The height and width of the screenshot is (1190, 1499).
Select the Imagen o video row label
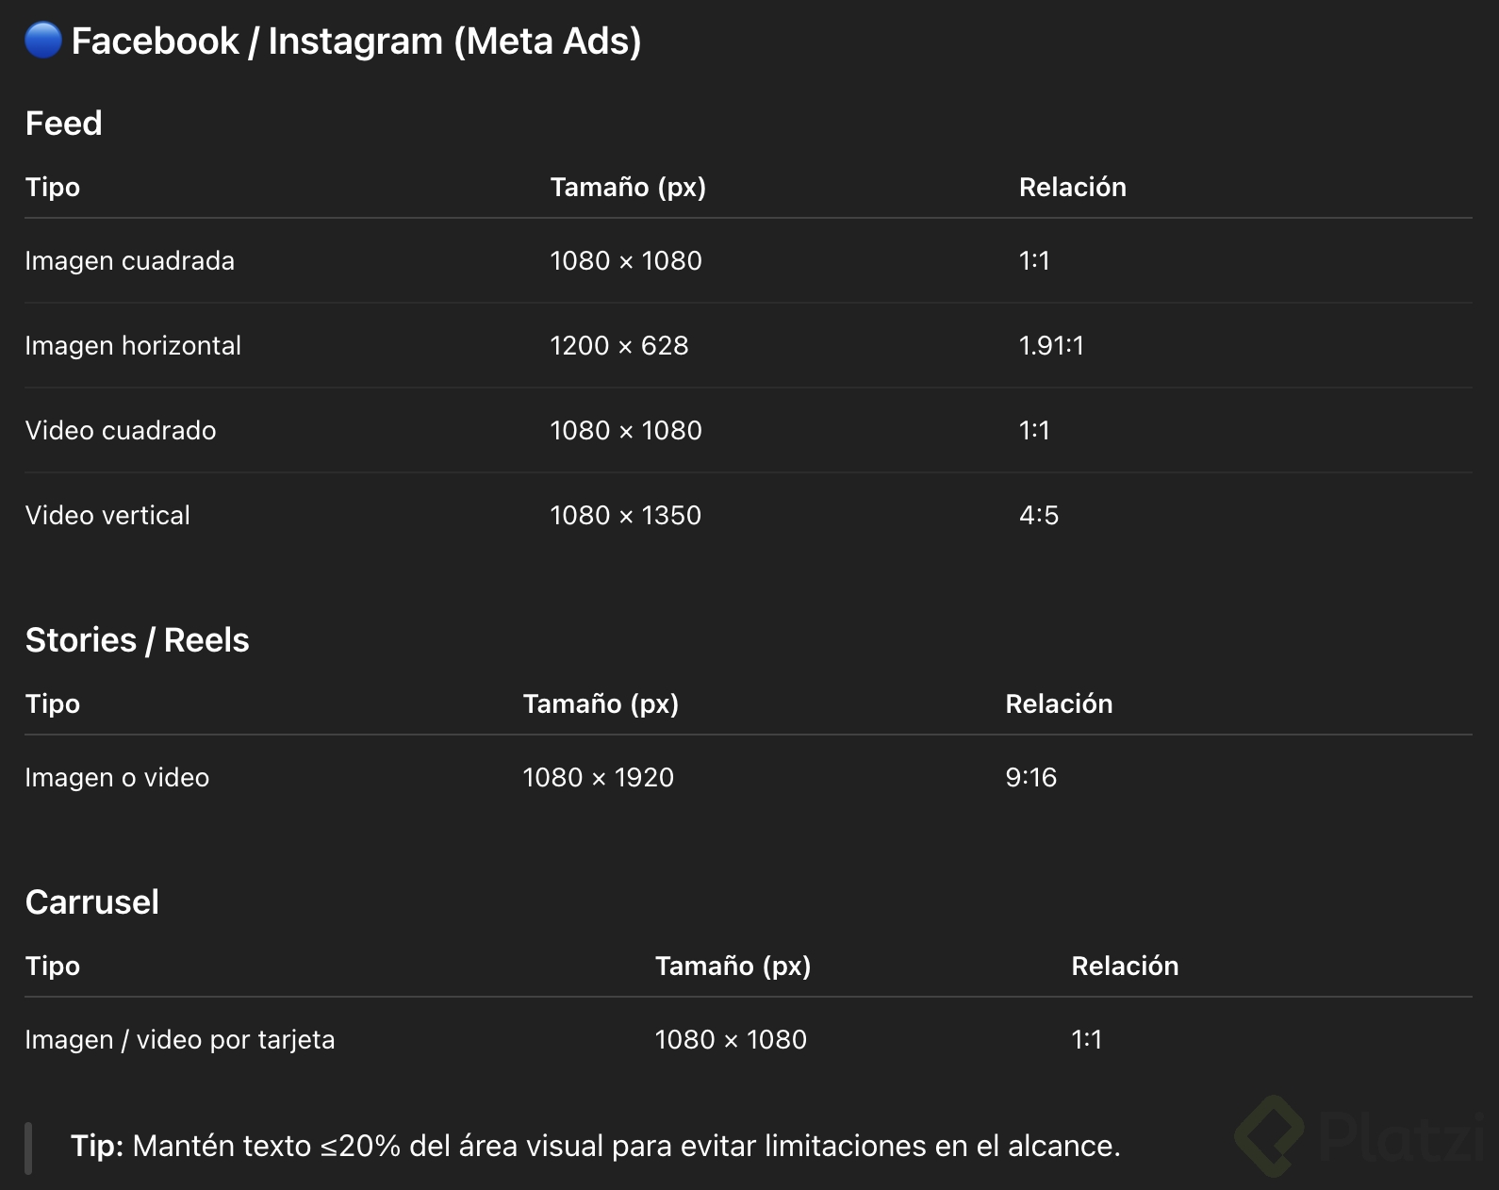point(117,778)
